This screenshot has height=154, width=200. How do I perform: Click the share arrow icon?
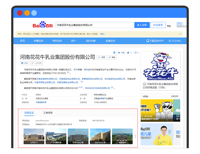tap(135, 53)
